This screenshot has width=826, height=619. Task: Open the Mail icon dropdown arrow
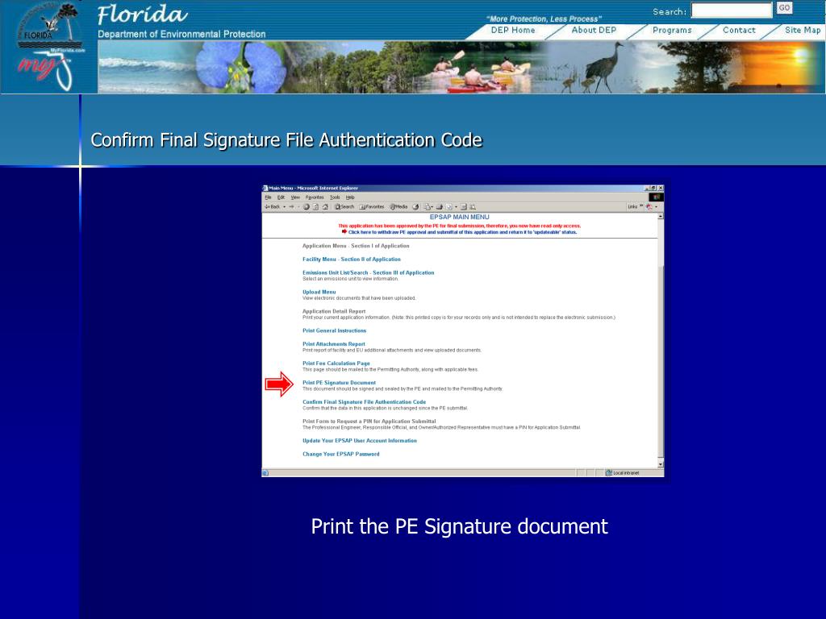432,207
